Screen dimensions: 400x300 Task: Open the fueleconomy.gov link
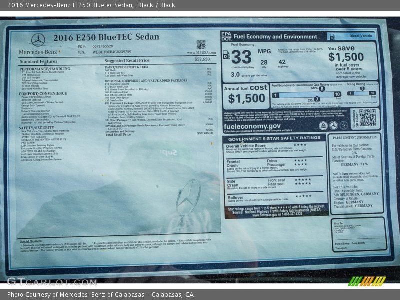coord(252,126)
